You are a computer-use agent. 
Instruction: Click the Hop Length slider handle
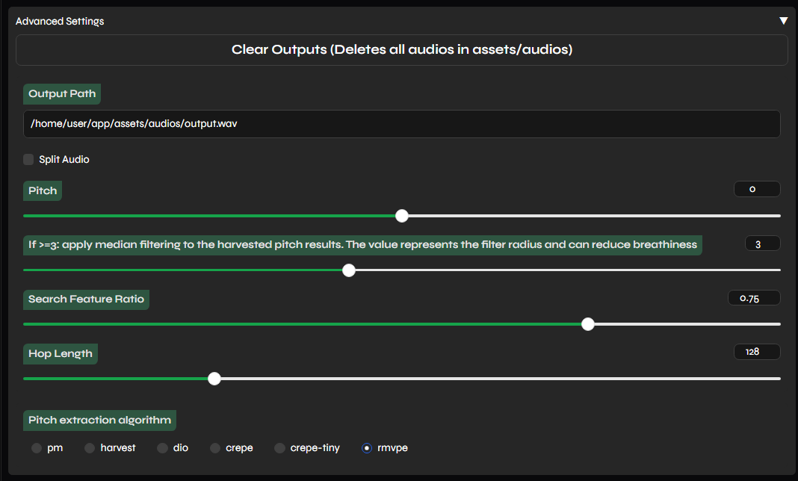click(214, 379)
